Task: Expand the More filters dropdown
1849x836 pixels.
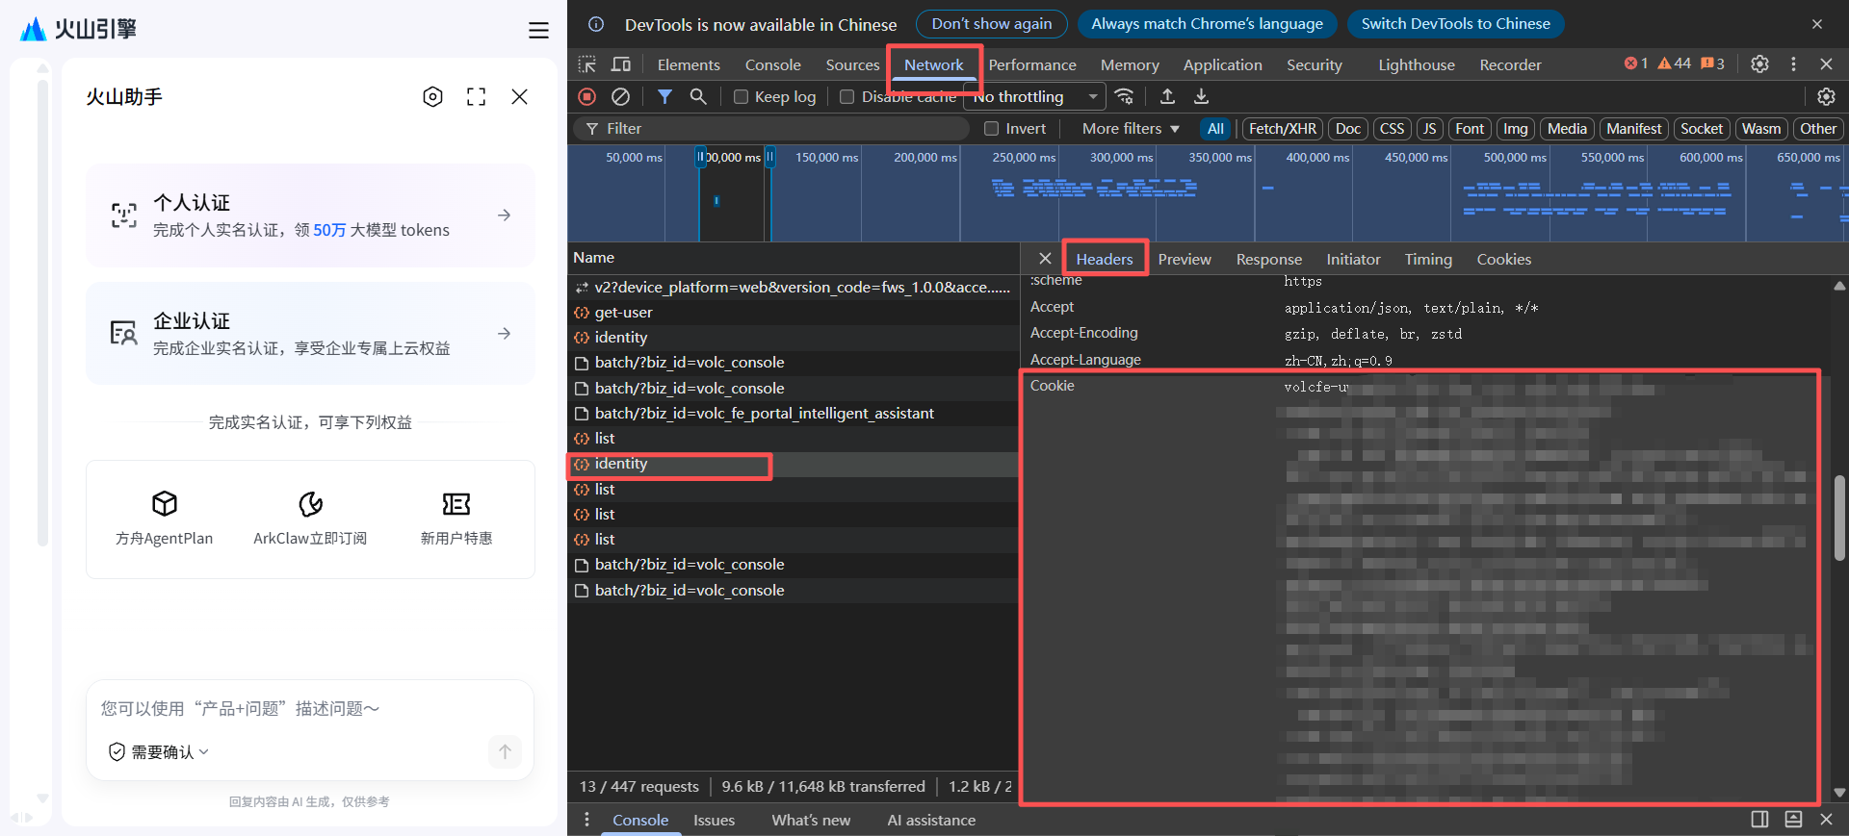Action: tap(1131, 128)
